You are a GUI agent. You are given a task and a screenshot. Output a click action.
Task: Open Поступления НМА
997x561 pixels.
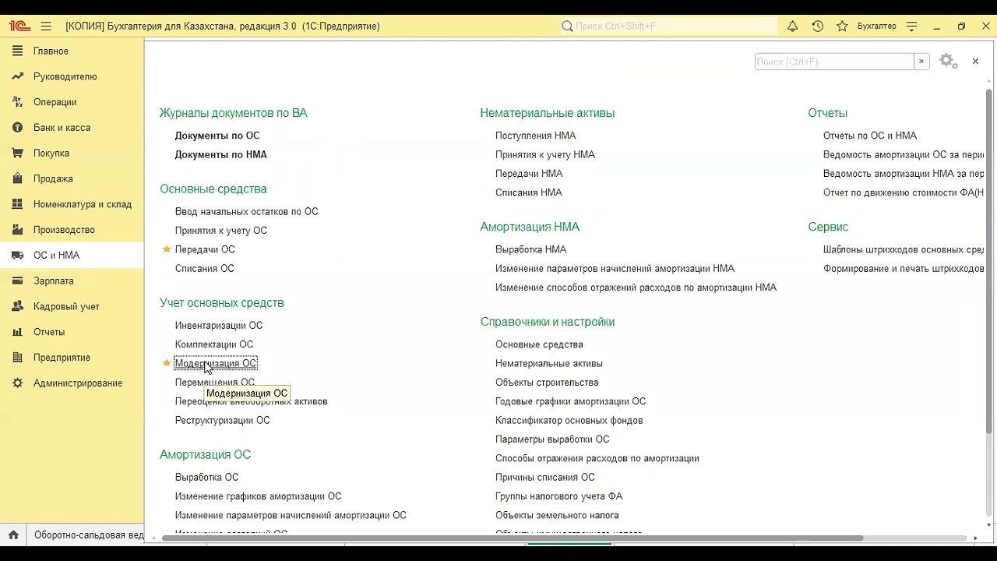coord(536,136)
